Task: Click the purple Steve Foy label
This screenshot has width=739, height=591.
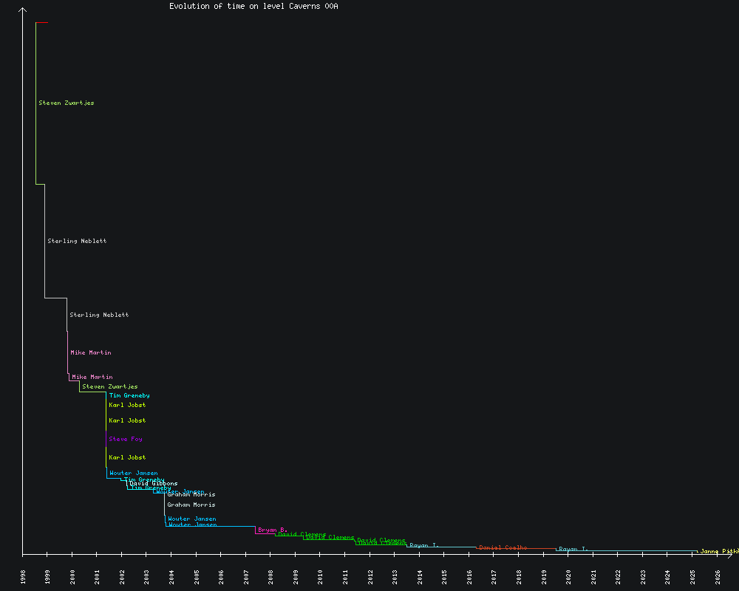Action: (x=125, y=440)
